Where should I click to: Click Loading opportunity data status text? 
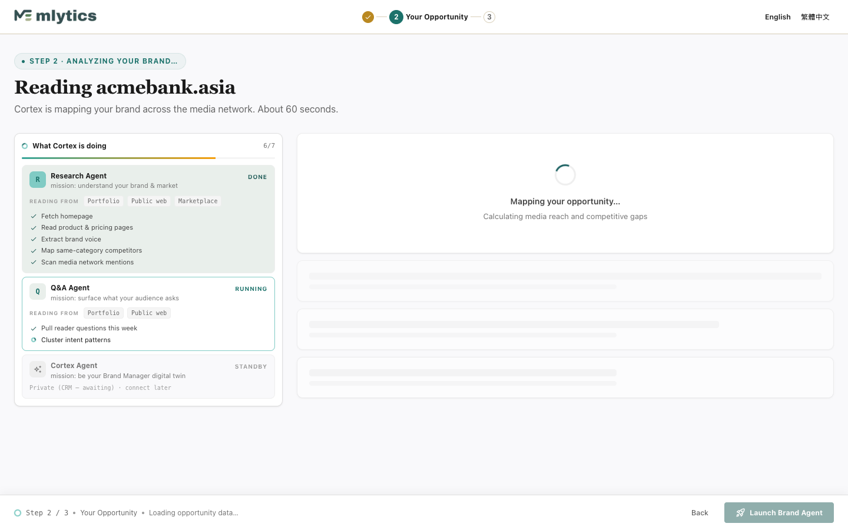(194, 513)
